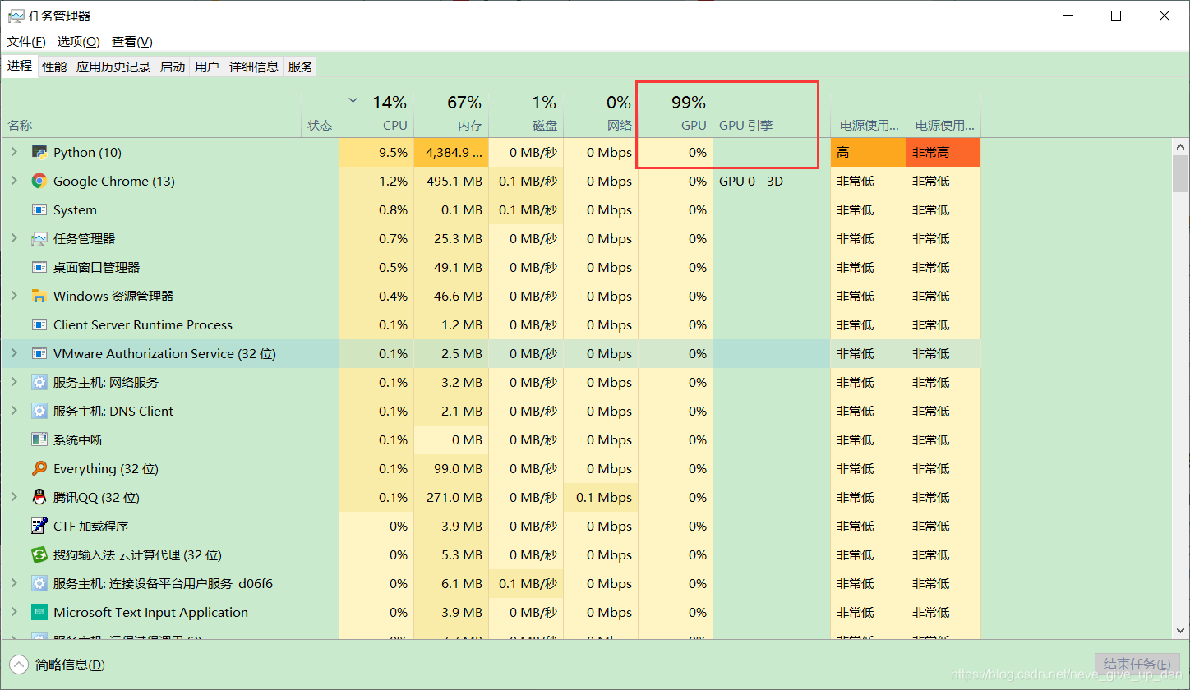Click the Everything search icon
This screenshot has width=1190, height=690.
click(x=39, y=468)
